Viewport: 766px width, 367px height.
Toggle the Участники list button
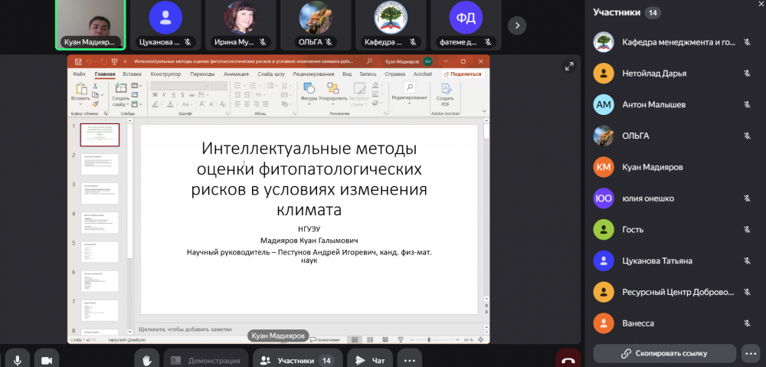[296, 360]
